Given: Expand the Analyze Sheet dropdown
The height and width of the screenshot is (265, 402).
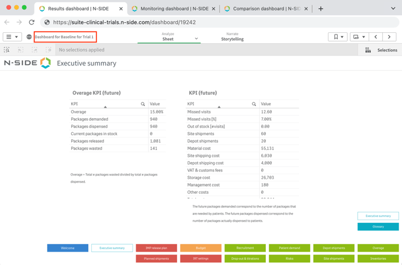Looking at the screenshot, I should pos(196,39).
